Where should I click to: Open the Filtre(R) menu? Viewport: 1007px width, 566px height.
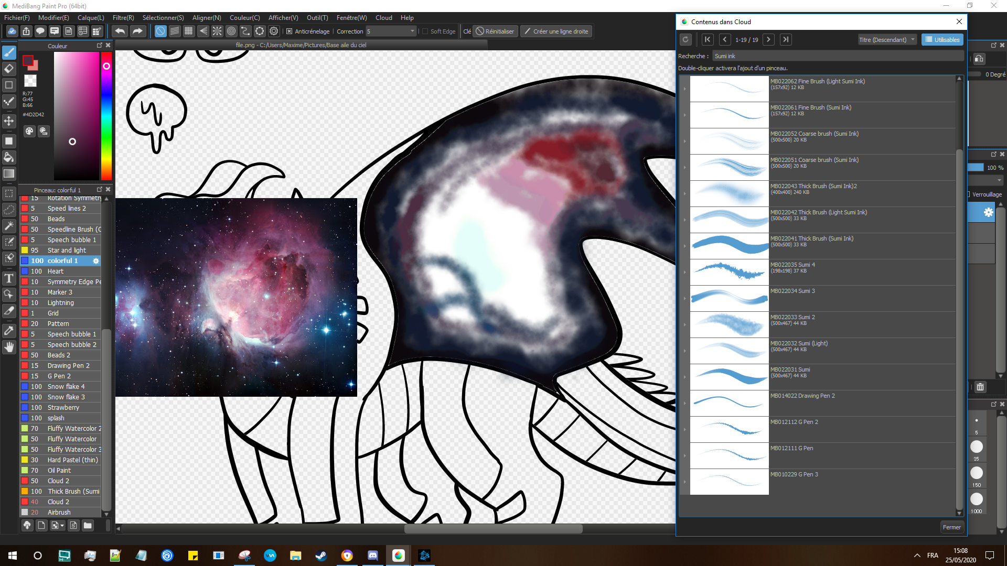(123, 18)
